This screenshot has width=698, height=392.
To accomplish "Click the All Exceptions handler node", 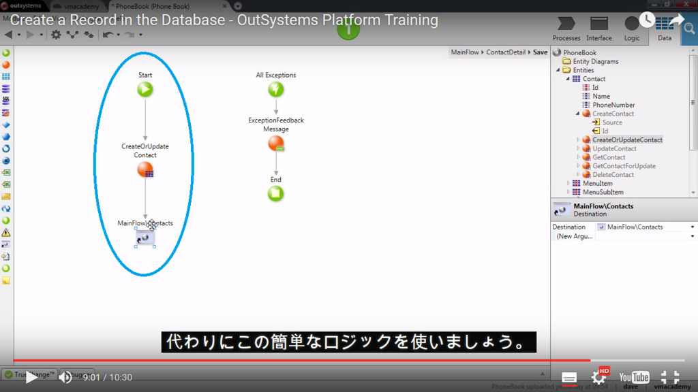I will click(275, 89).
